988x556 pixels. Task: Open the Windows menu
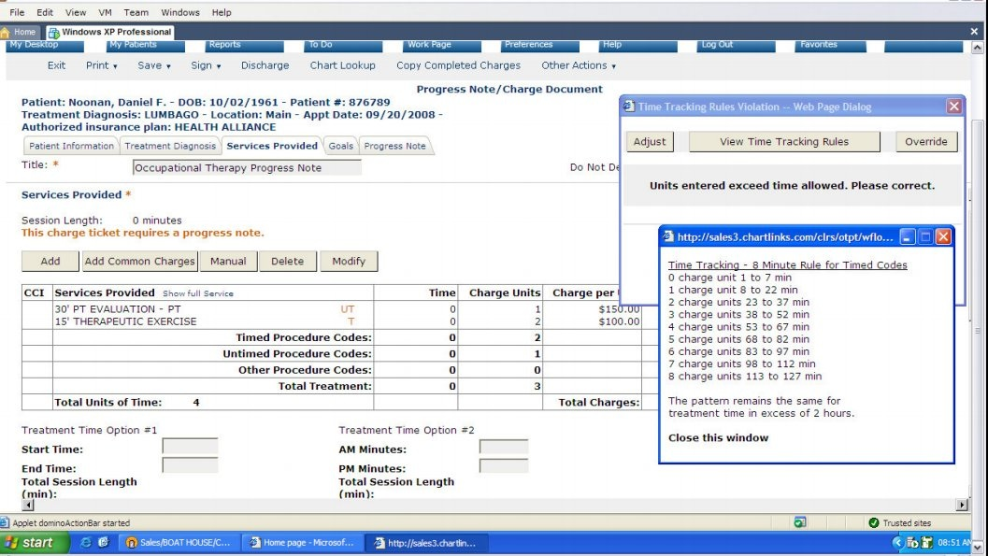point(180,12)
